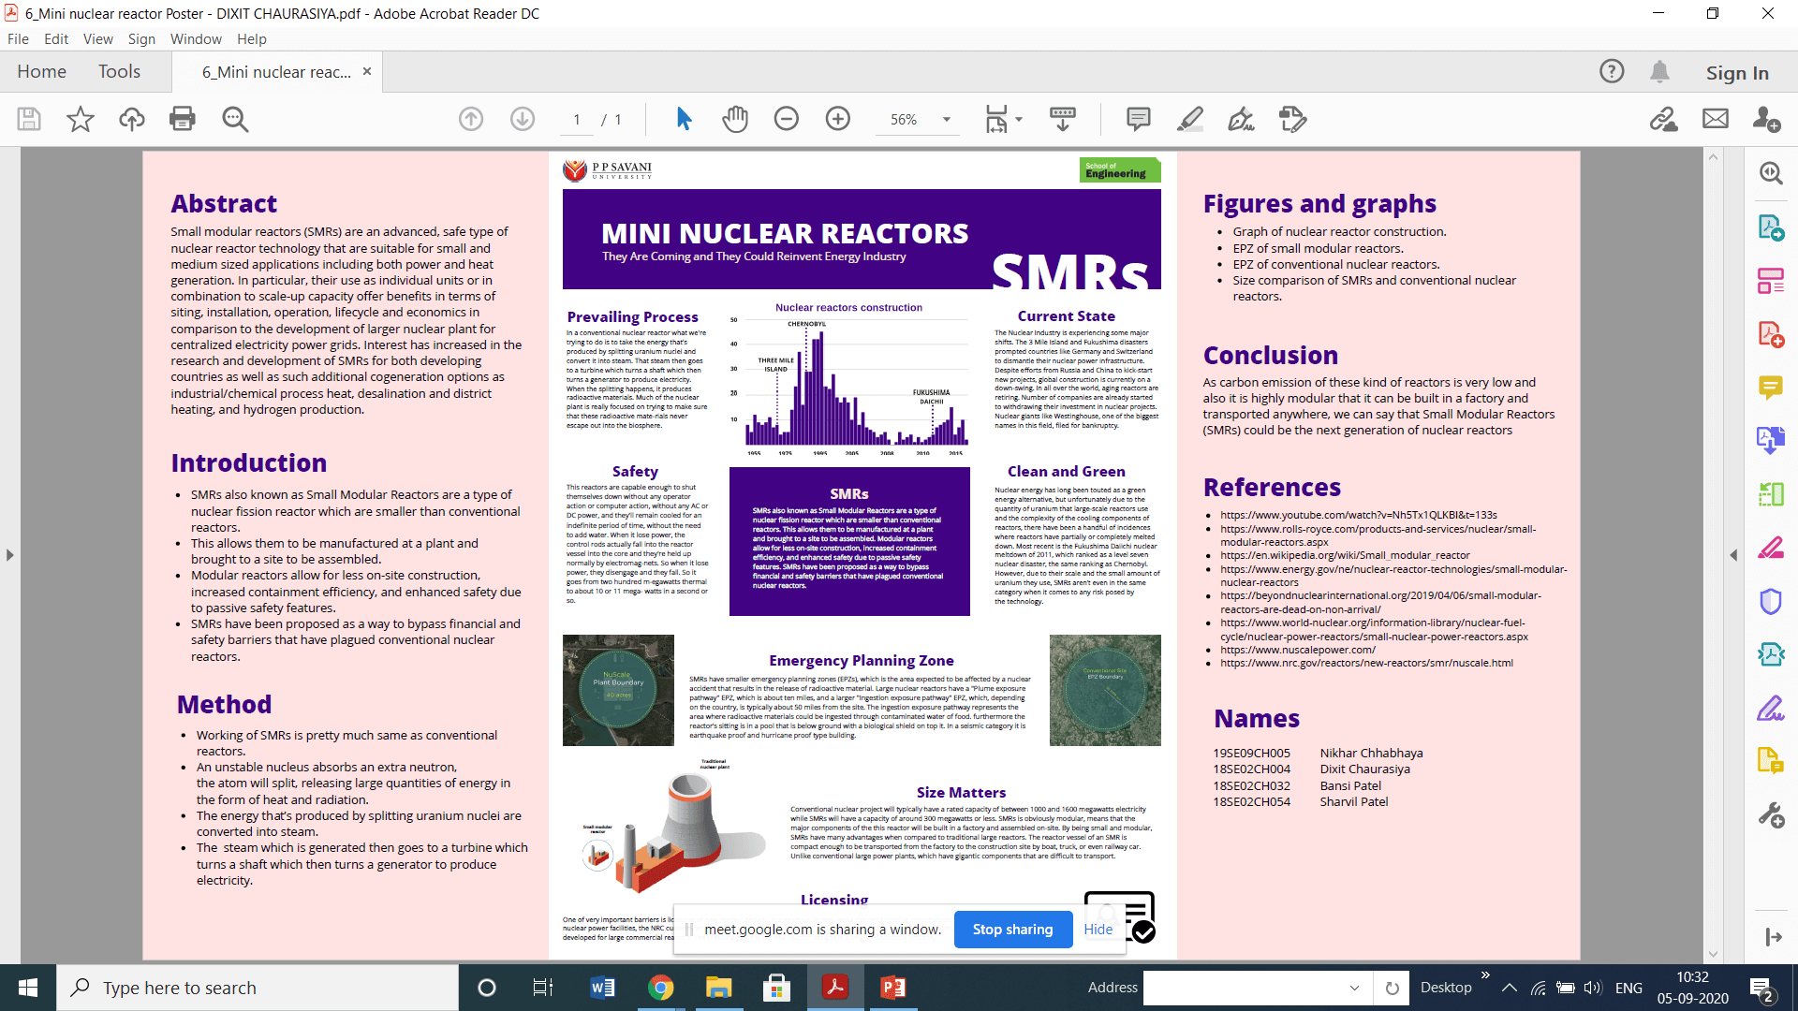Send file by email

pyautogui.click(x=1716, y=119)
